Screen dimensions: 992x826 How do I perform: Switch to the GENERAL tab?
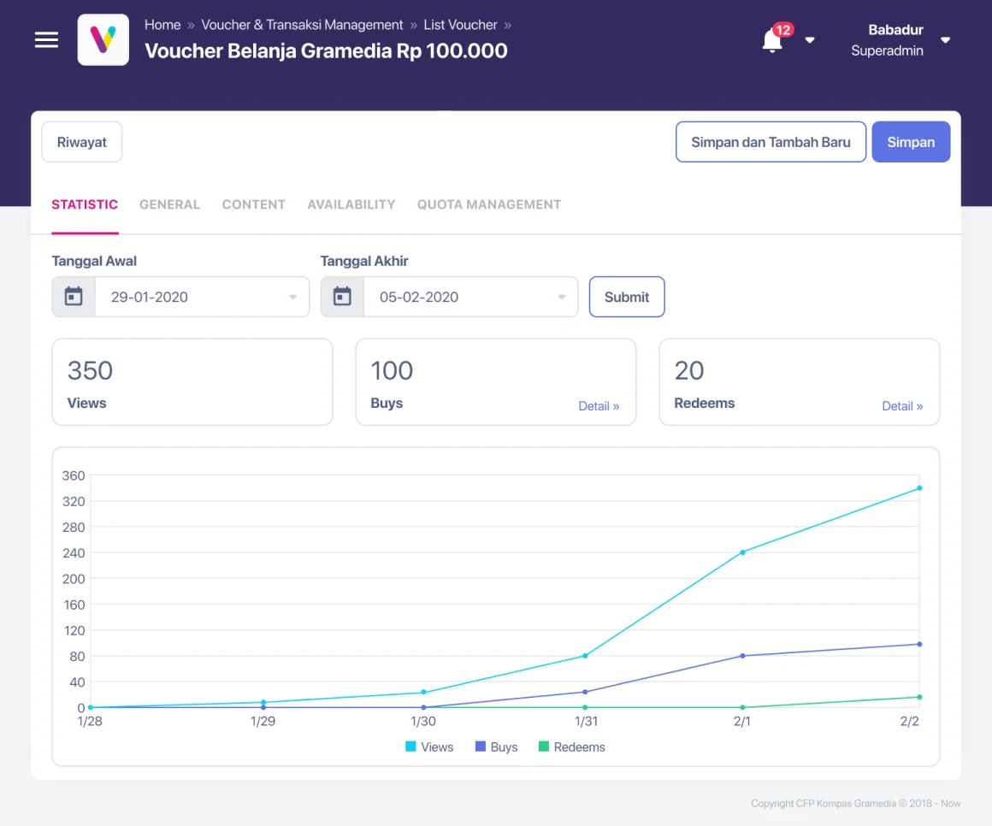[x=169, y=205]
